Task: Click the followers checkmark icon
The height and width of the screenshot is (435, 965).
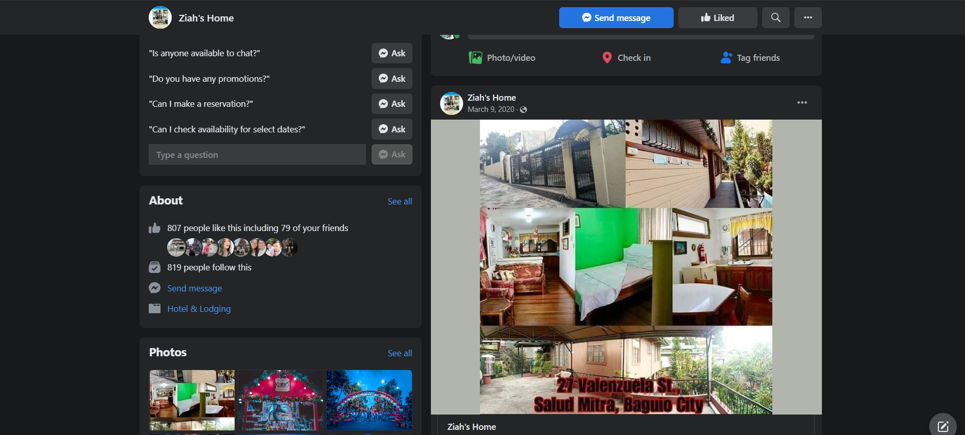Action: 154,267
